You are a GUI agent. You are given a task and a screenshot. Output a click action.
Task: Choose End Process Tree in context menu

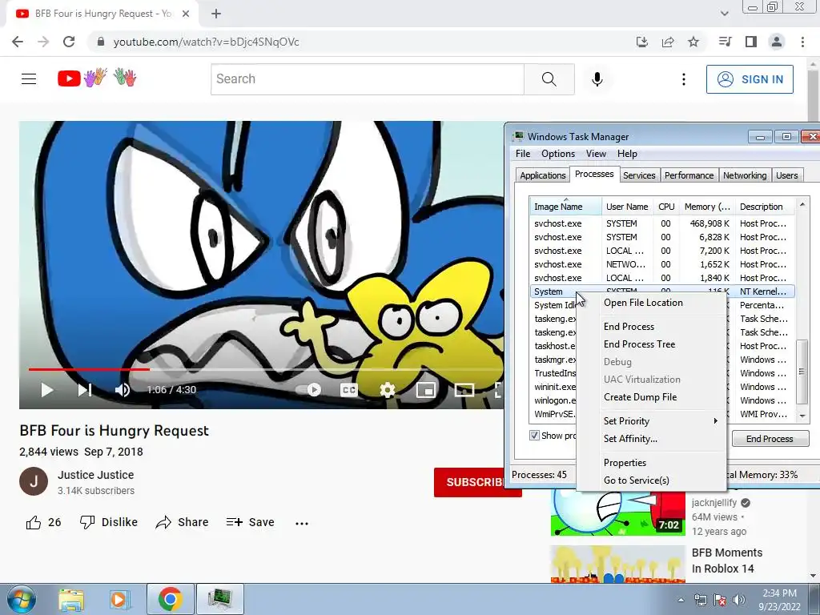point(640,344)
